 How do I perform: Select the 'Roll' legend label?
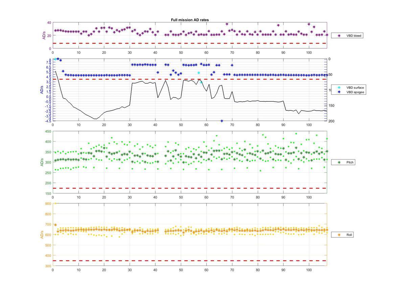tap(349, 235)
